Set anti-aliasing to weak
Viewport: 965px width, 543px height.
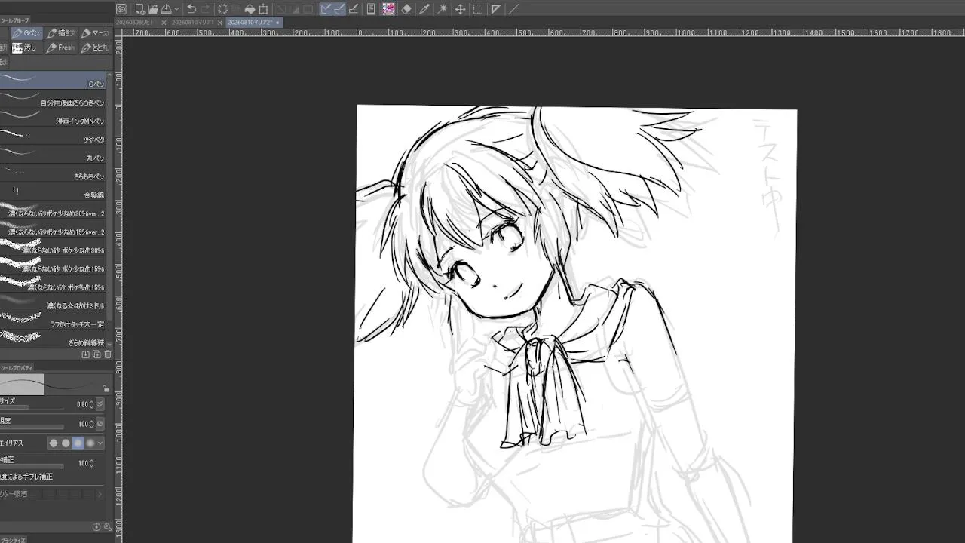pyautogui.click(x=66, y=443)
